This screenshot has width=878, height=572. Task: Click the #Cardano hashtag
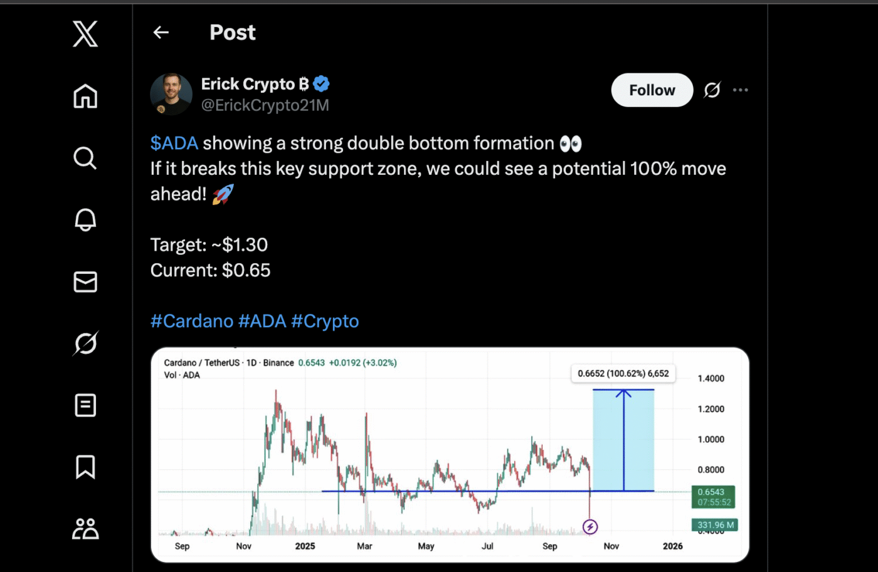click(x=192, y=321)
